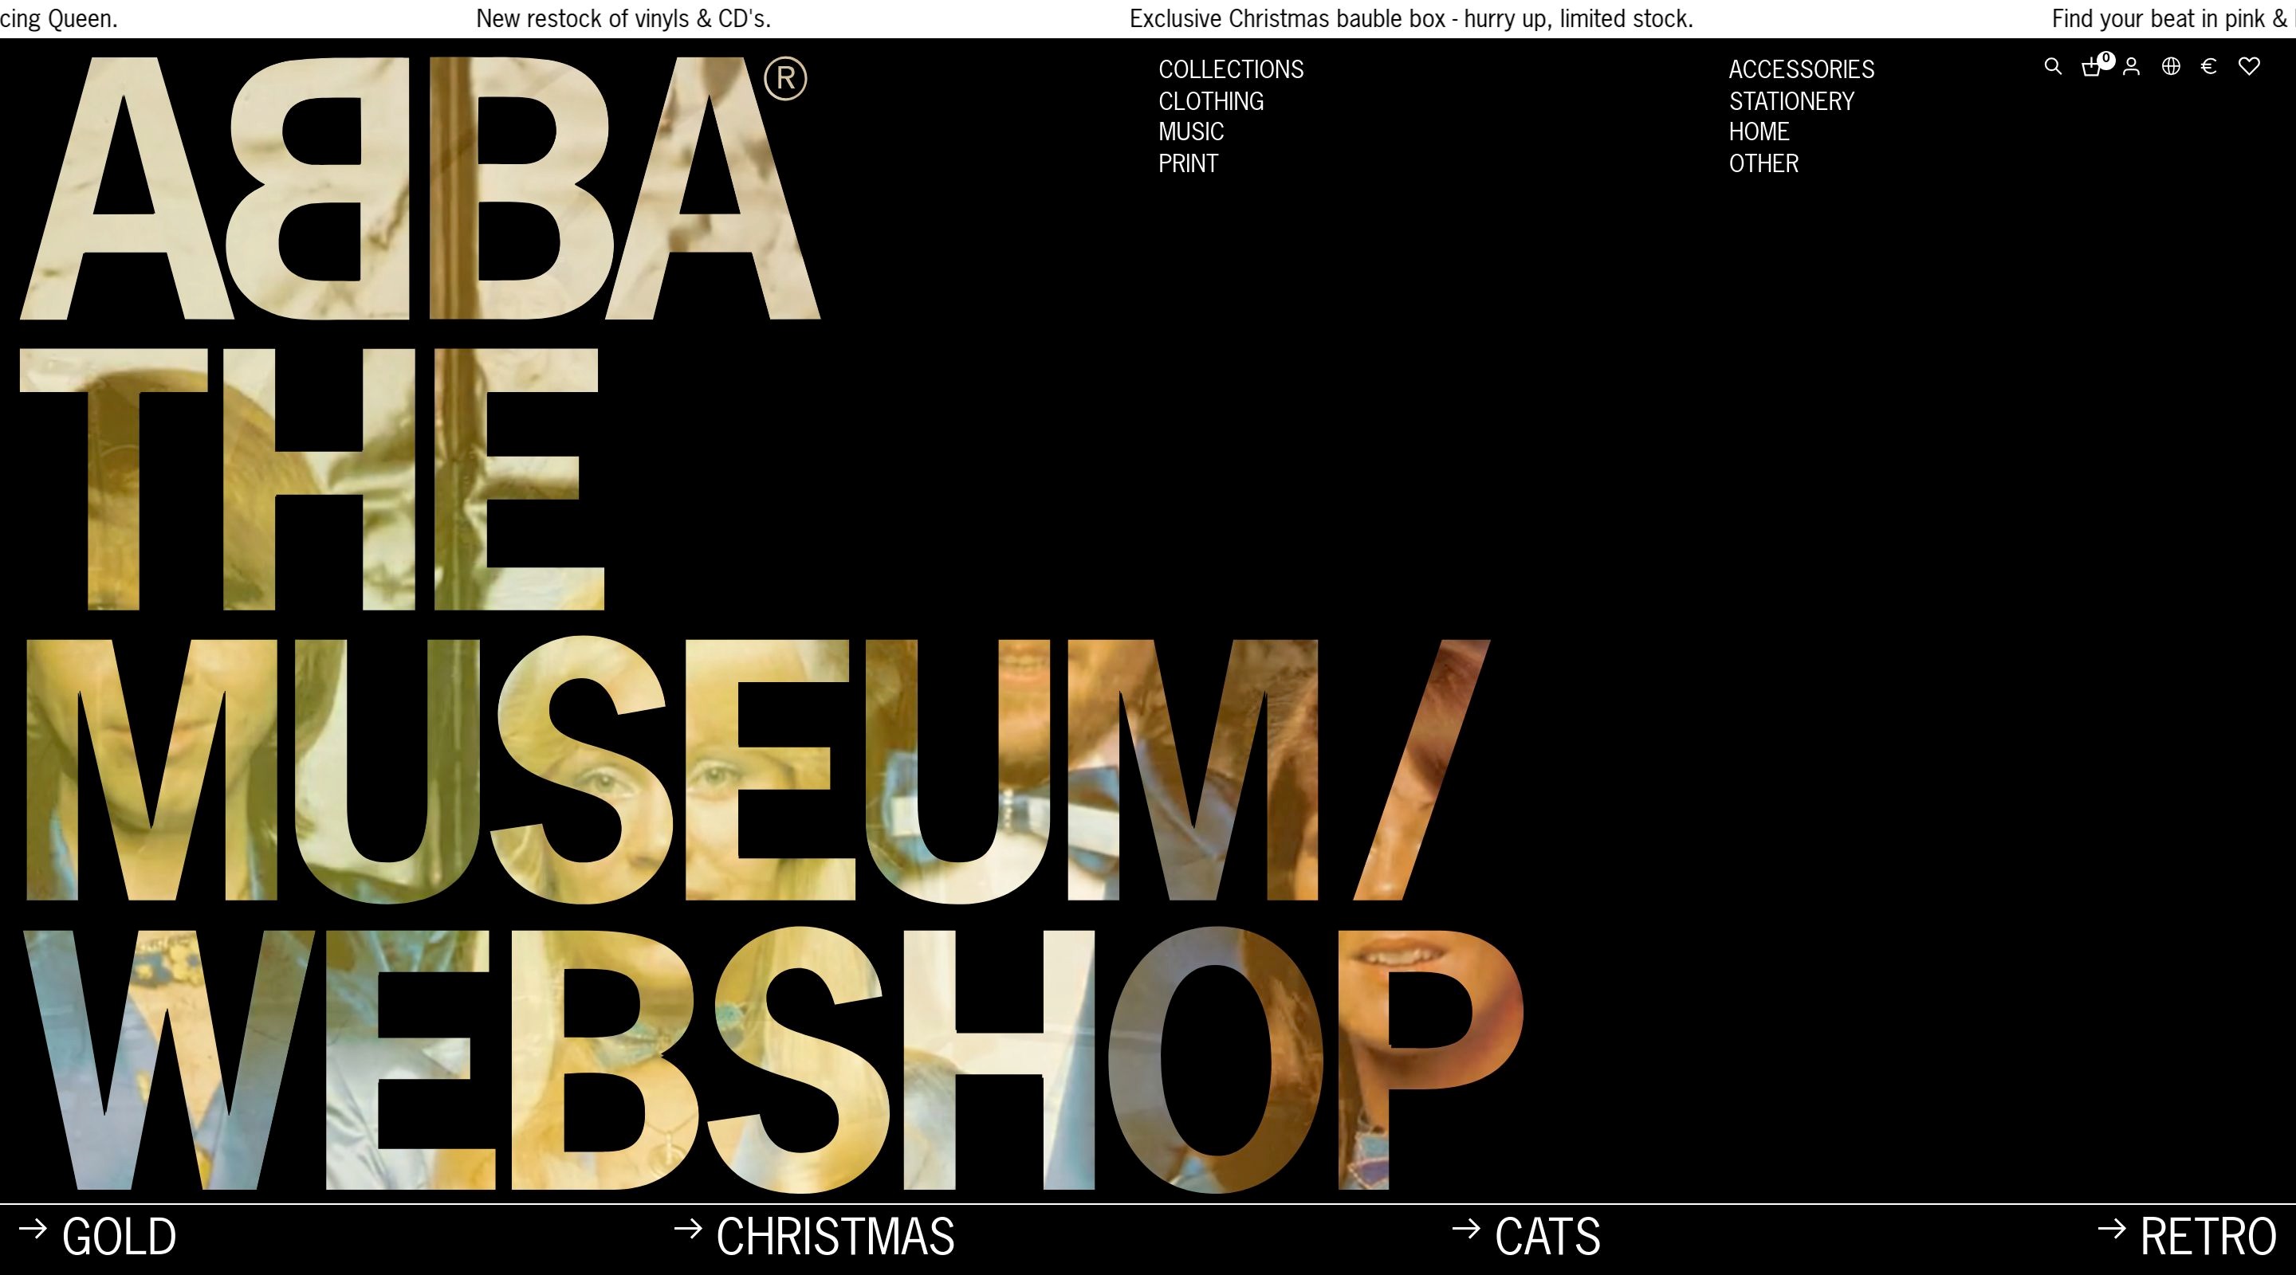This screenshot has width=2296, height=1275.
Task: Go to the MUSIC category
Action: point(1191,131)
